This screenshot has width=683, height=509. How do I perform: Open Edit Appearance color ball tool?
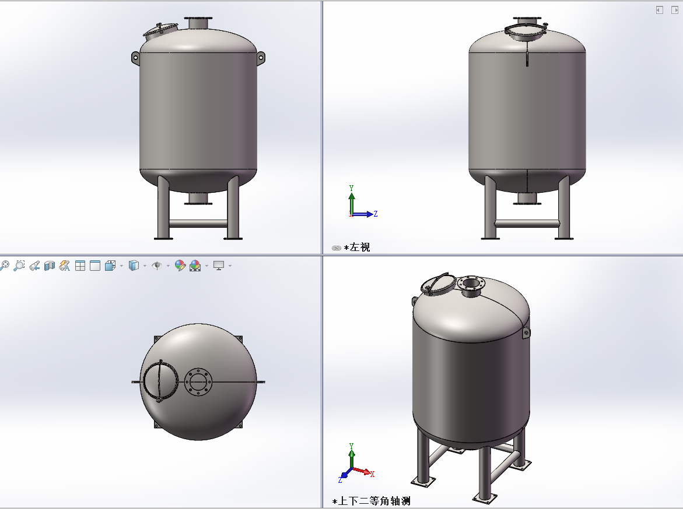click(180, 266)
